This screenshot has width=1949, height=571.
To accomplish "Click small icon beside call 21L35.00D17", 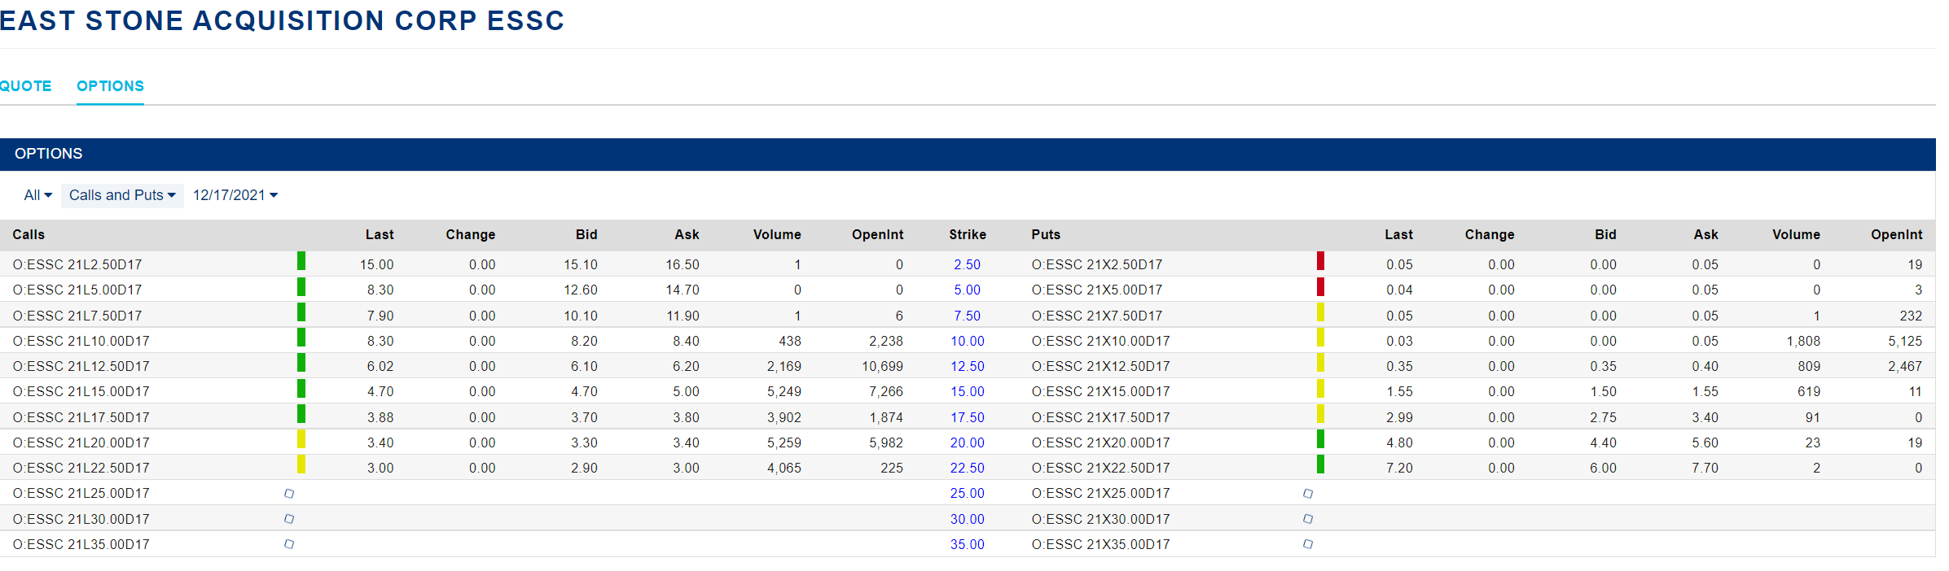I will click(x=289, y=544).
